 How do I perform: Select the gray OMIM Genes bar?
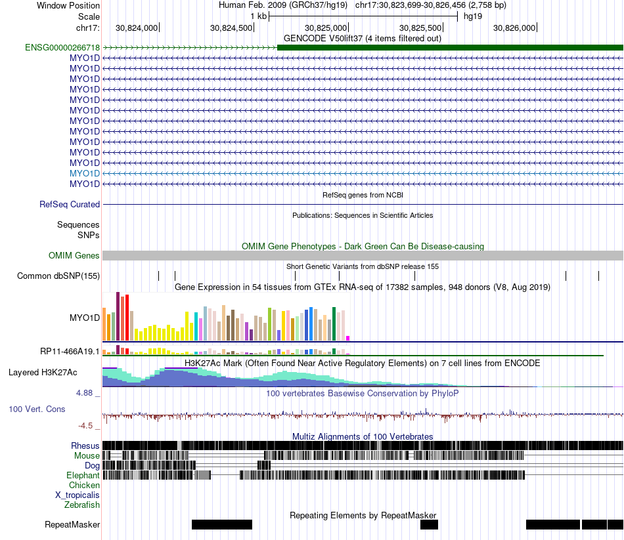point(363,255)
